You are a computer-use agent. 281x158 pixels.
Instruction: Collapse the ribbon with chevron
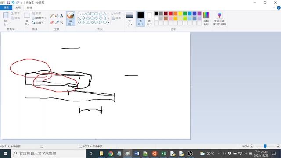(274, 8)
